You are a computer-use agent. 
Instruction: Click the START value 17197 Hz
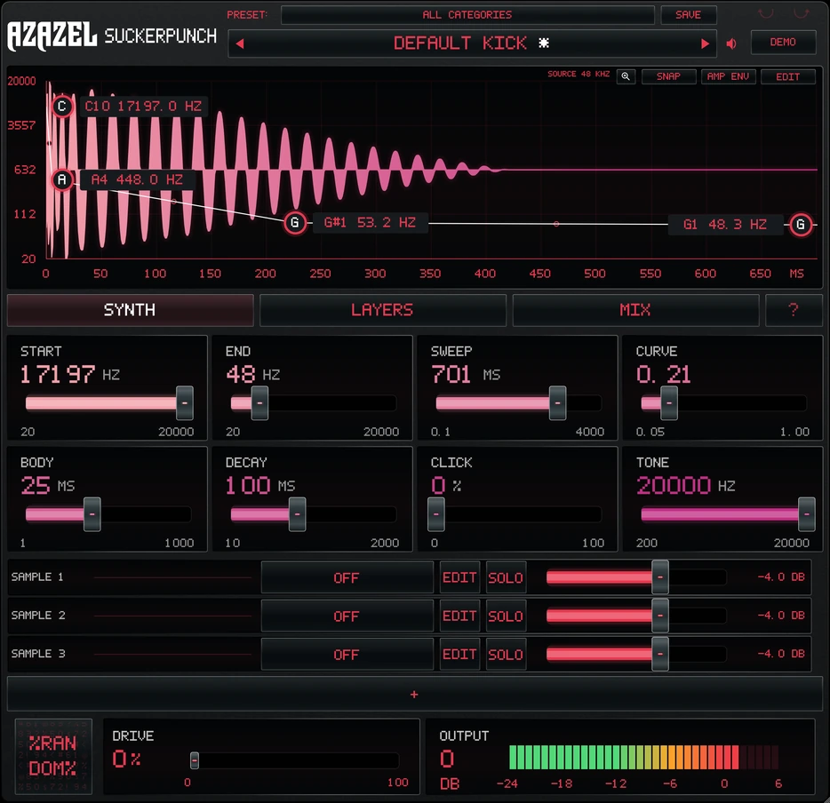[70, 375]
